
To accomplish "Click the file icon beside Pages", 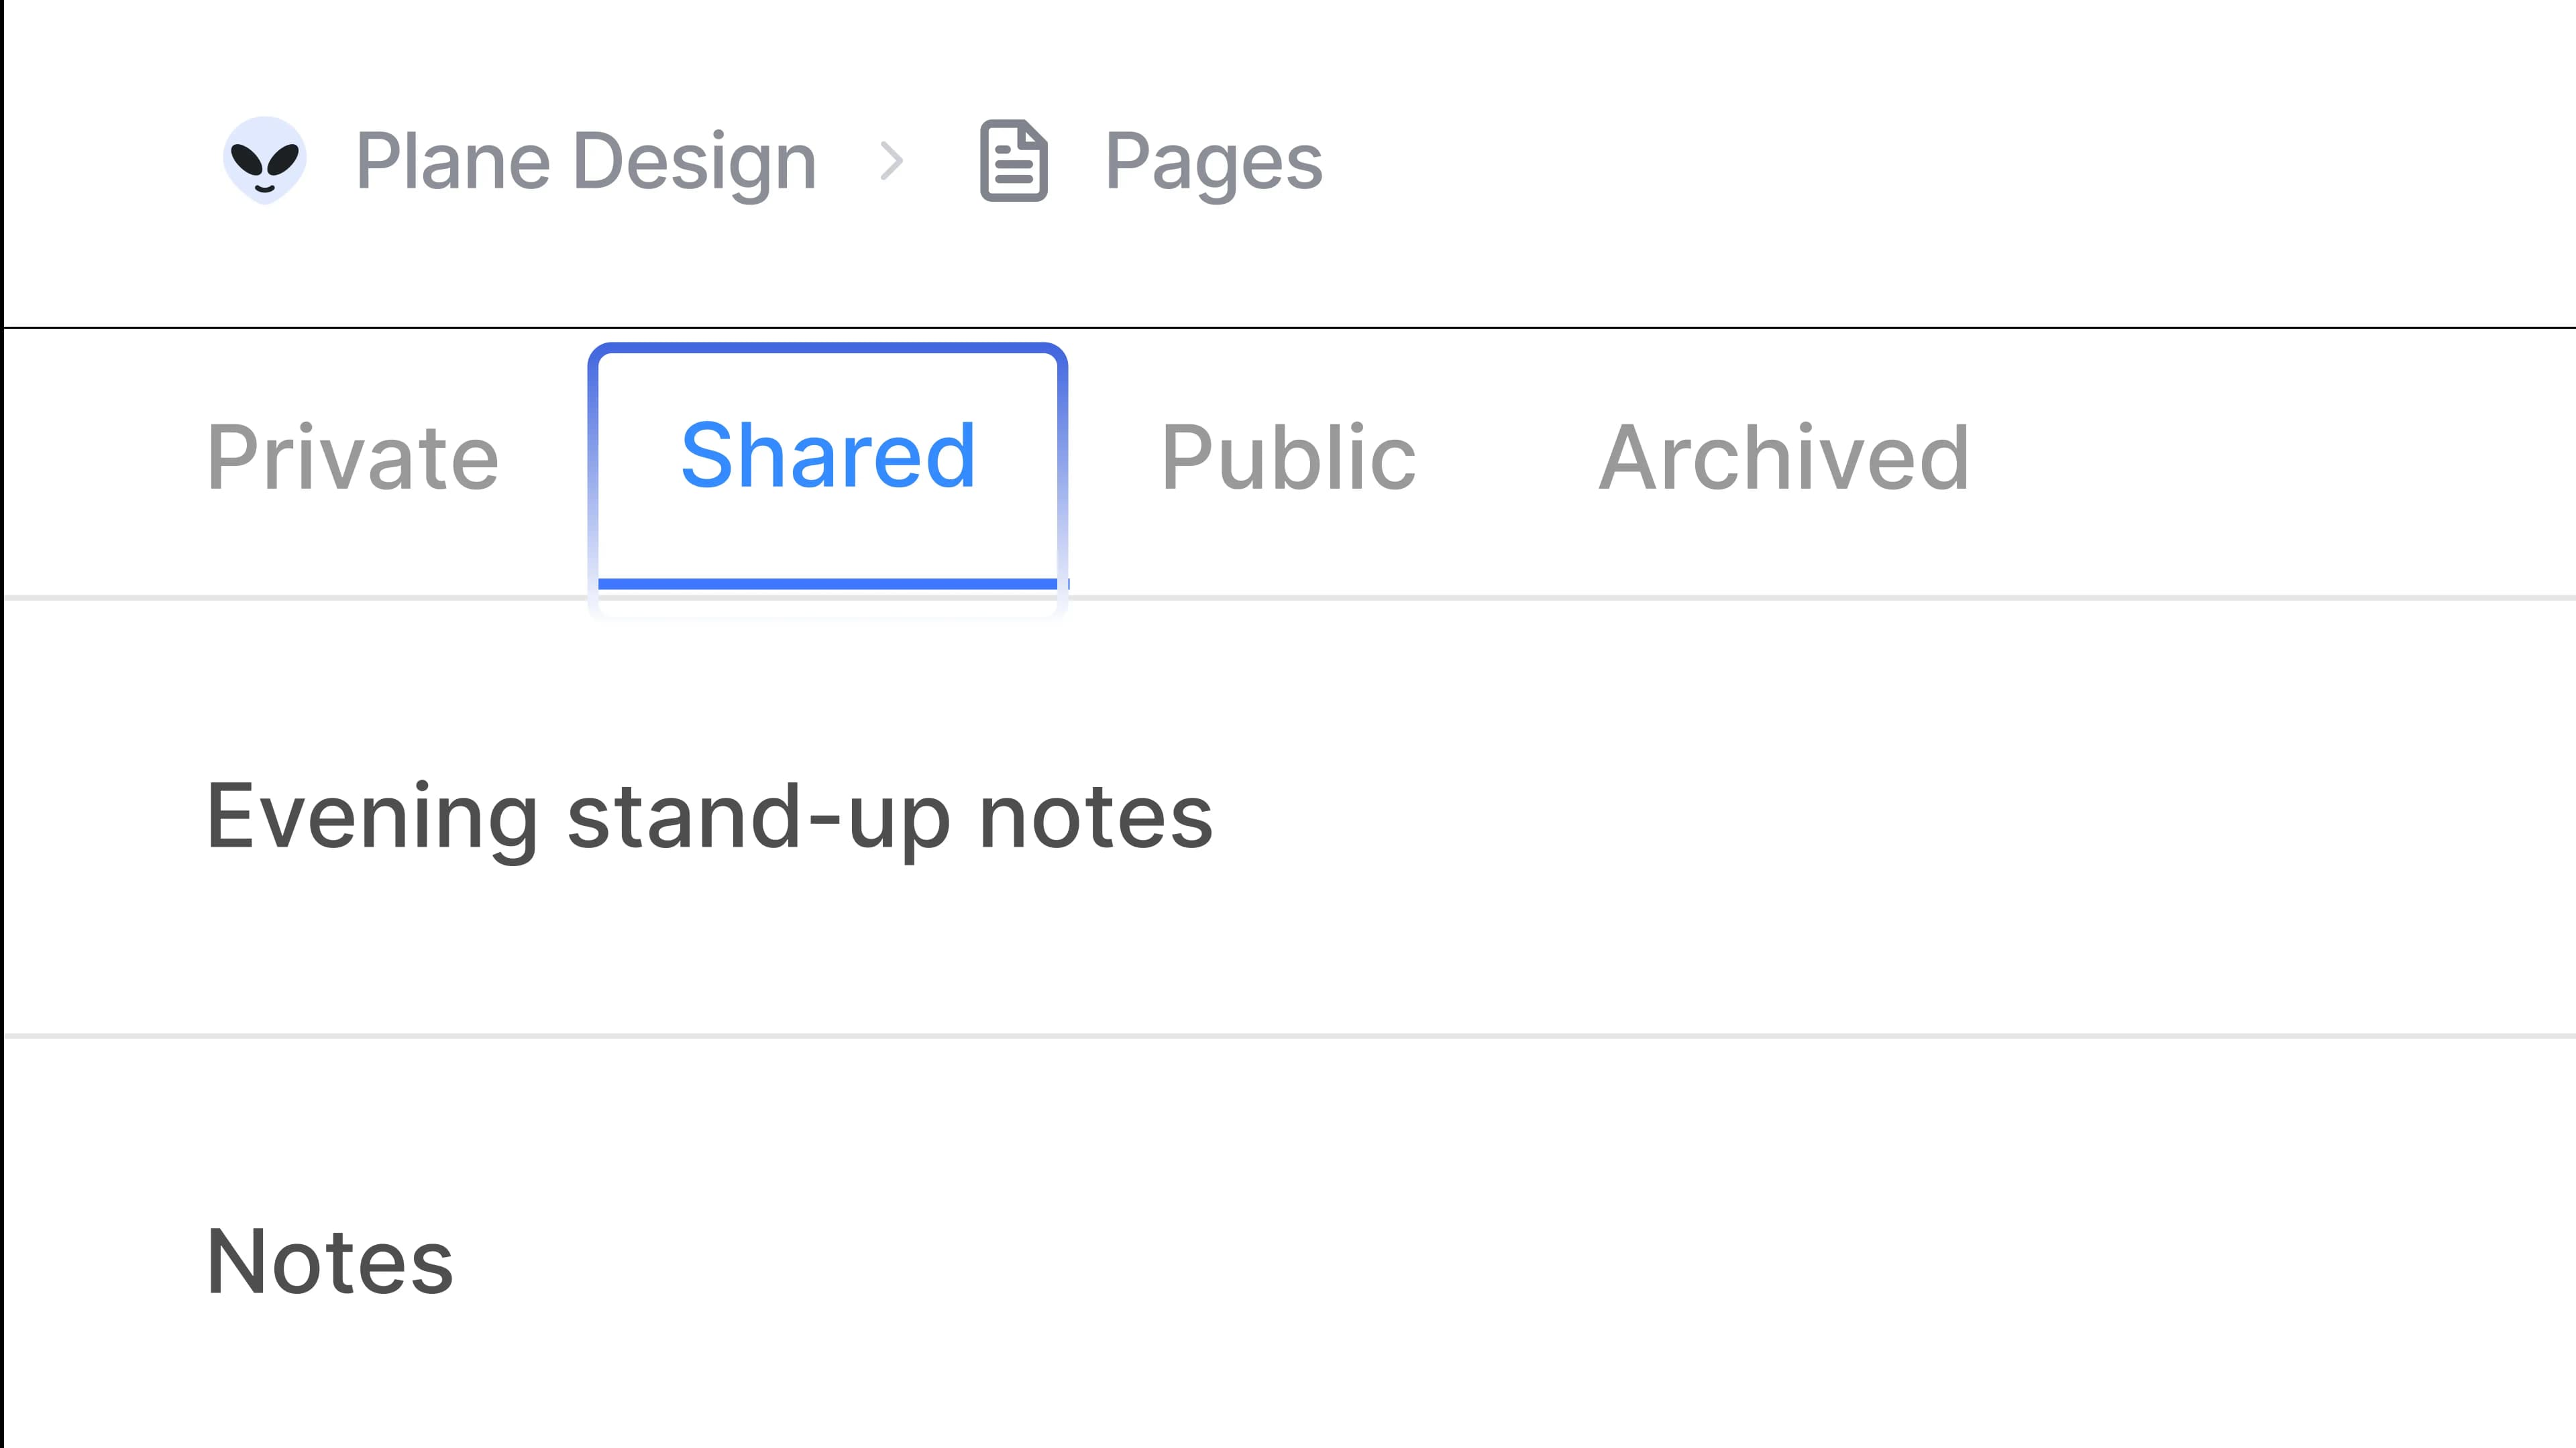I will pos(1013,161).
